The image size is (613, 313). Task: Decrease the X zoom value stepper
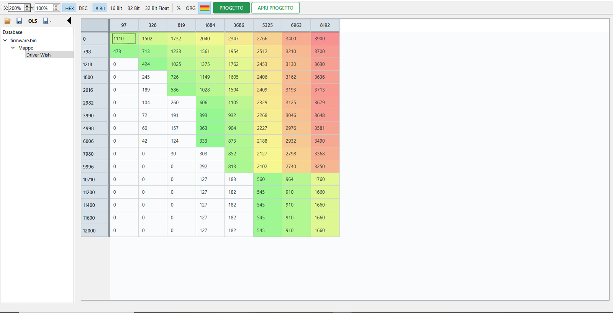click(27, 10)
